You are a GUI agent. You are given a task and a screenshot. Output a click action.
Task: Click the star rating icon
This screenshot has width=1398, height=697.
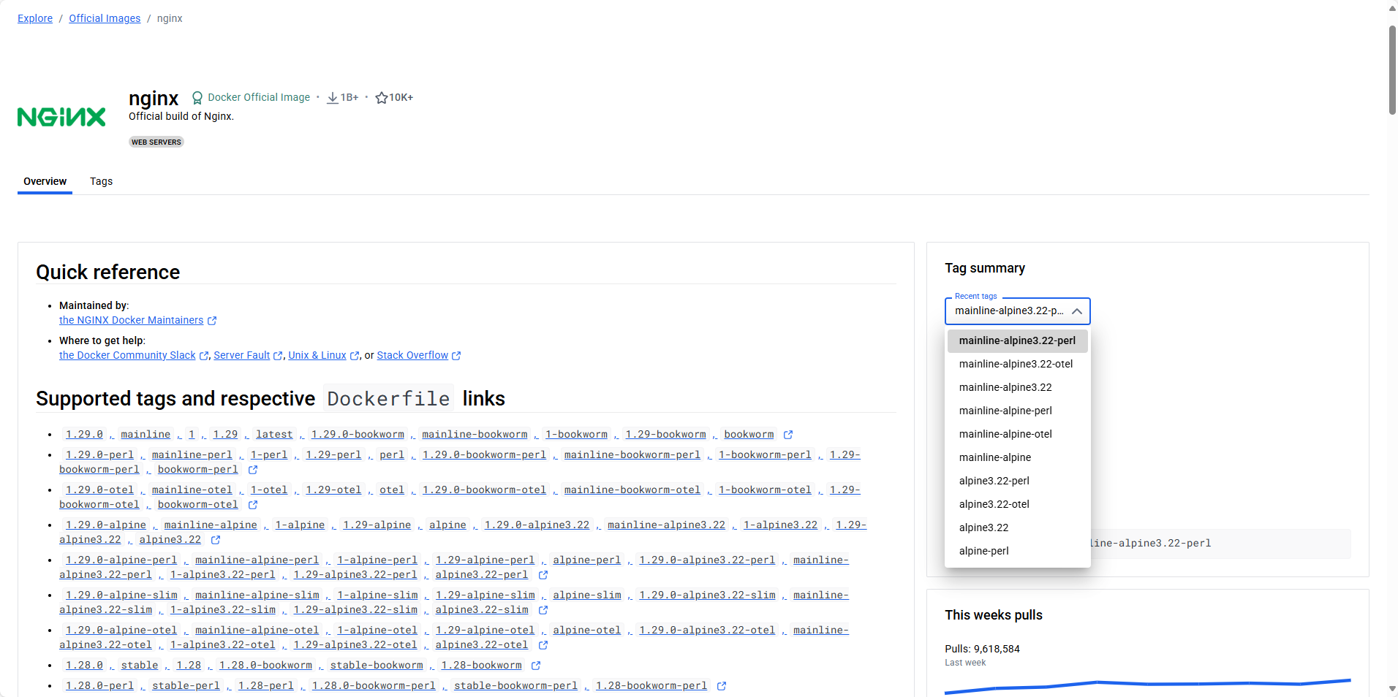(381, 97)
